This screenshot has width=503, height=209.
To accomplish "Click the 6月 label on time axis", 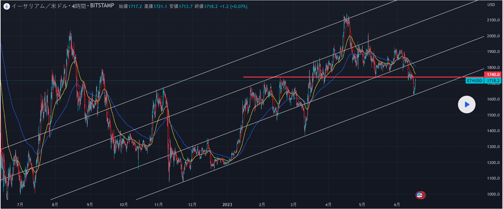I will click(397, 205).
